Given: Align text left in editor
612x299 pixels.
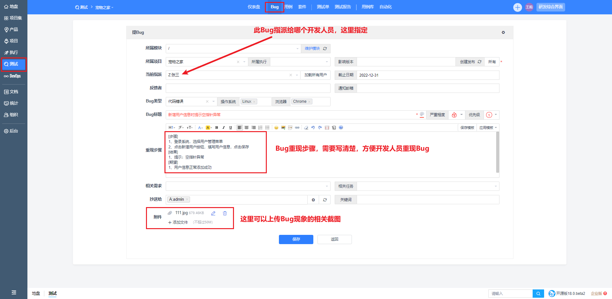Looking at the screenshot, I should 240,128.
